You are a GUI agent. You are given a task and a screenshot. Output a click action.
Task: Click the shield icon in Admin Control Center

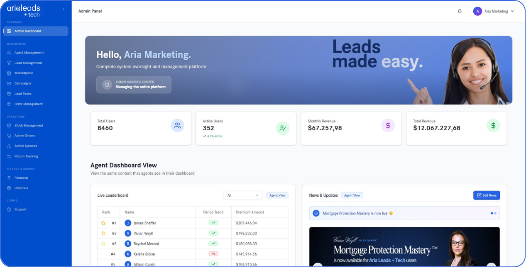pyautogui.click(x=107, y=85)
